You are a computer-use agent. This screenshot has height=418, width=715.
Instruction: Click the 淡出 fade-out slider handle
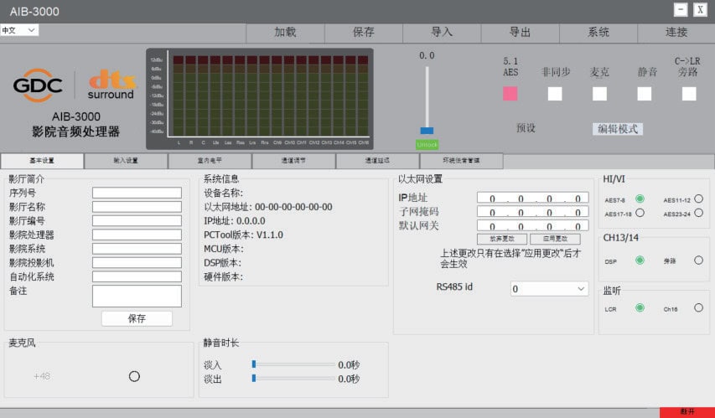click(x=254, y=379)
